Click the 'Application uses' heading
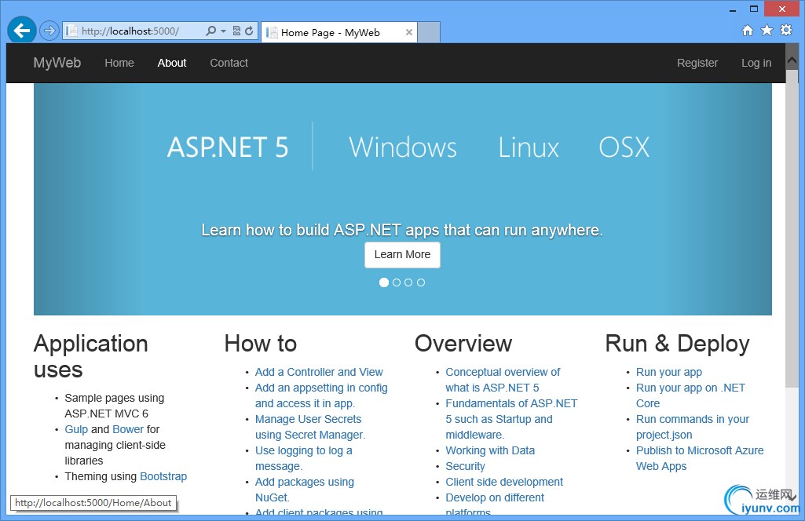Viewport: 805px width, 521px height. (x=91, y=356)
